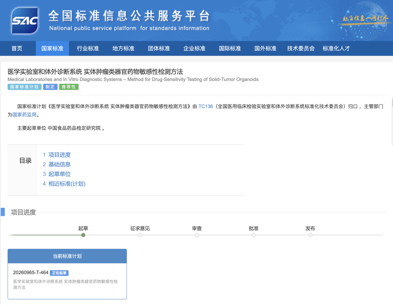Viewport: 393px width, 305px height.
Task: Jump to 1 项目进度 in contents
Action: (x=57, y=155)
